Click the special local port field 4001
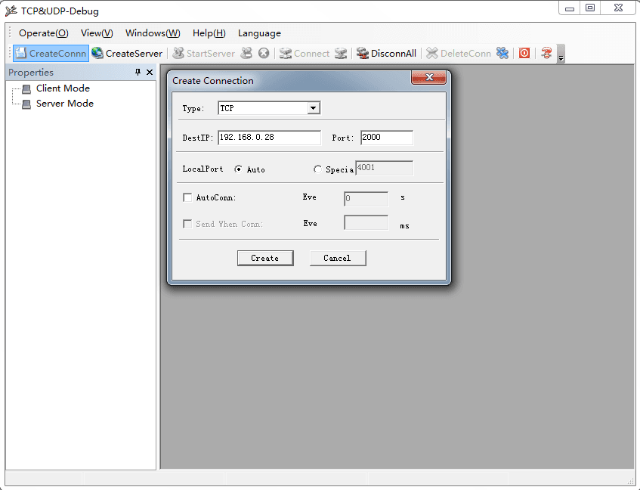This screenshot has width=640, height=490. pyautogui.click(x=385, y=168)
